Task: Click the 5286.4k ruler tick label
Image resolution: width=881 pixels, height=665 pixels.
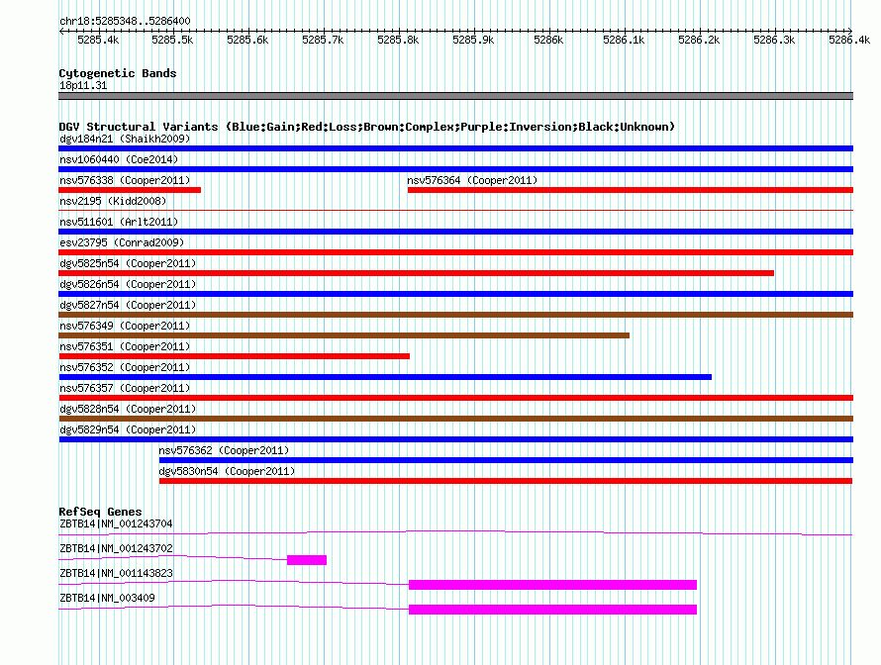Action: tap(849, 40)
